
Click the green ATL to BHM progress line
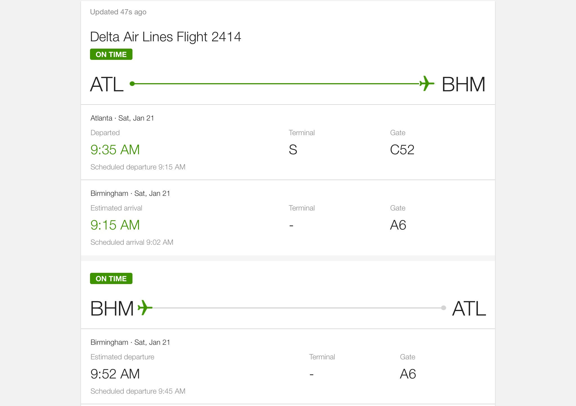point(276,83)
